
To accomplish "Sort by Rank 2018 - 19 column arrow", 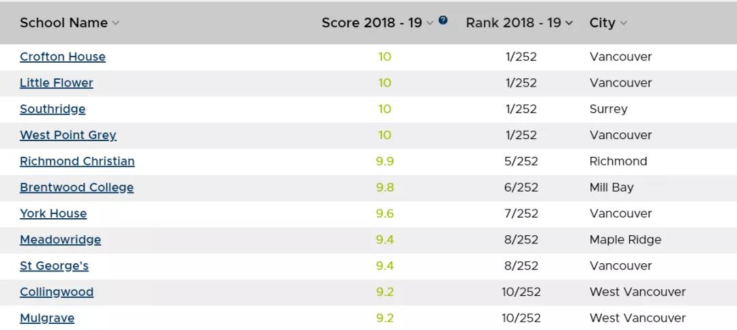I will click(x=569, y=23).
